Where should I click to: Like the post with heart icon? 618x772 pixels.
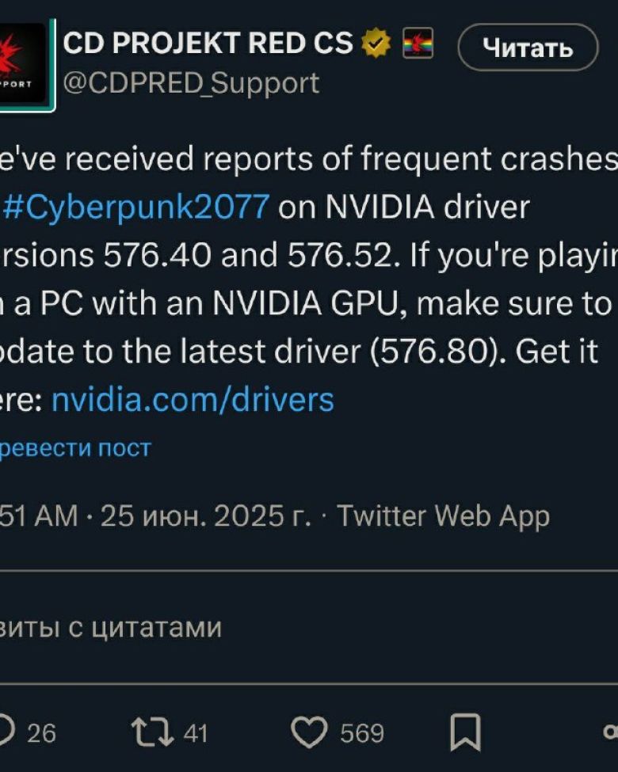point(309,732)
